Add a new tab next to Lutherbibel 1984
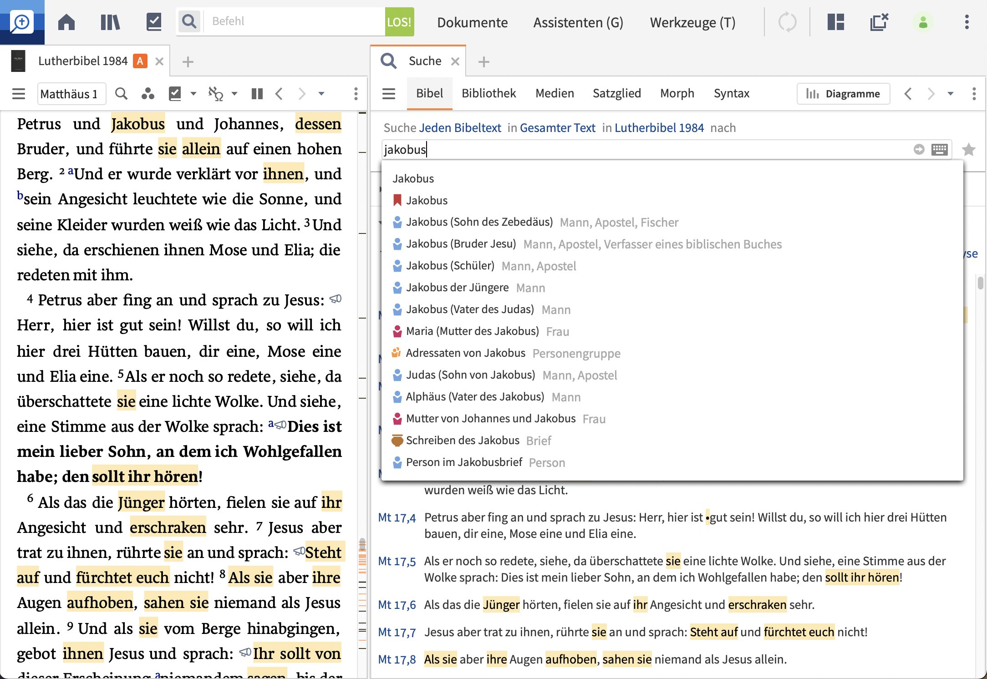 (188, 61)
